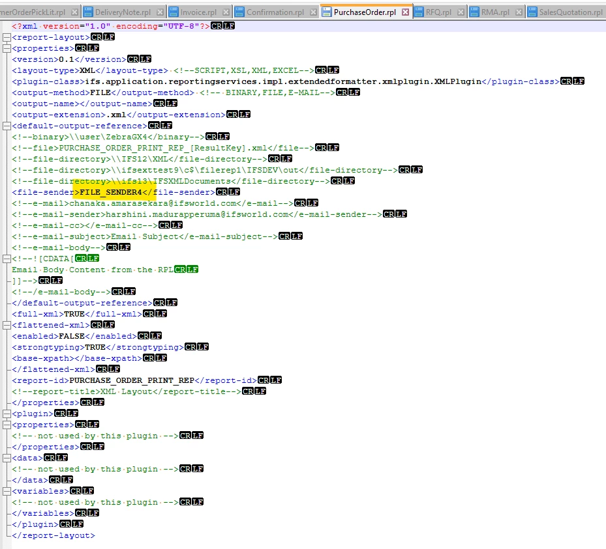The height and width of the screenshot is (549, 606).
Task: Click the output-method FILE value
Action: (x=100, y=92)
